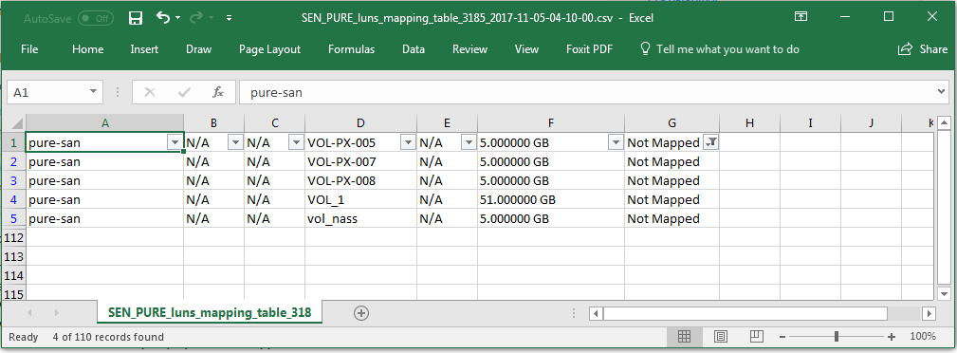
Task: Select cell 51.000000 GB
Action: 550,199
